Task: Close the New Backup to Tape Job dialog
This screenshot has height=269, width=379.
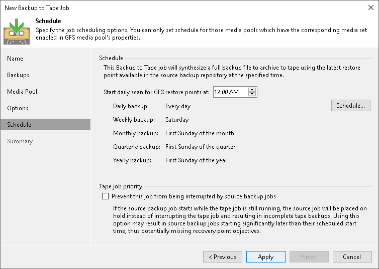Action: pyautogui.click(x=370, y=7)
